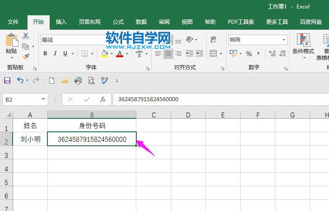Click the wén phonetic guide icon
The width and height of the screenshot is (329, 211).
pos(139,54)
